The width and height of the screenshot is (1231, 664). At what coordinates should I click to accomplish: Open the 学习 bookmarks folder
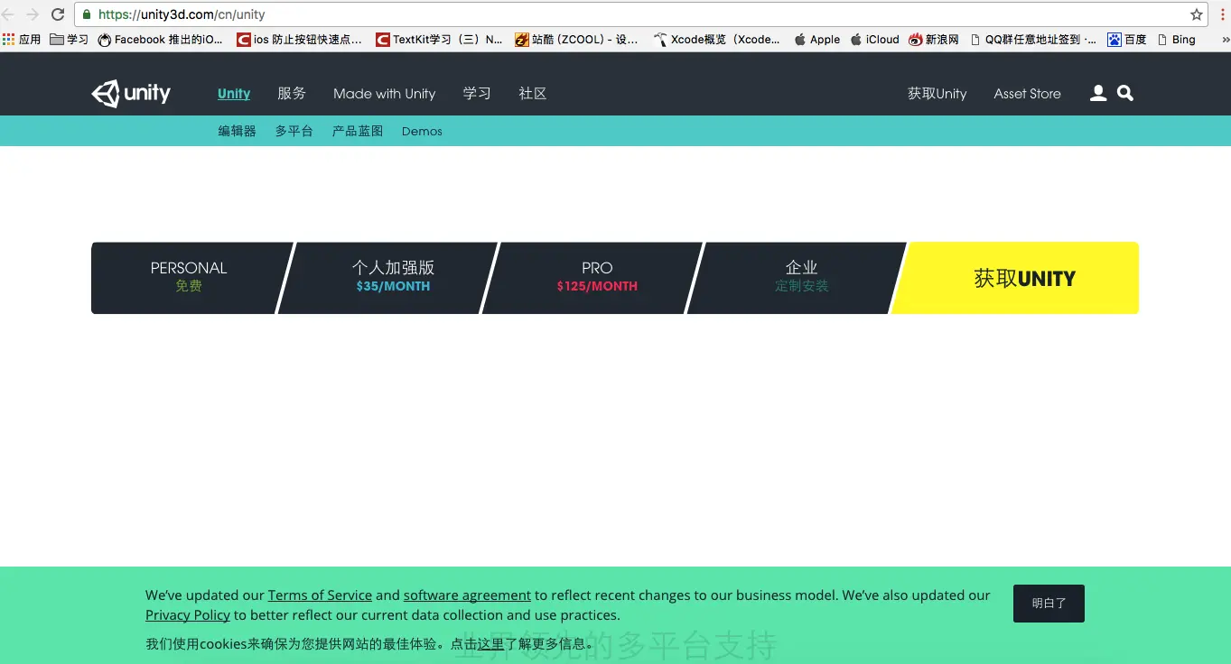[70, 40]
